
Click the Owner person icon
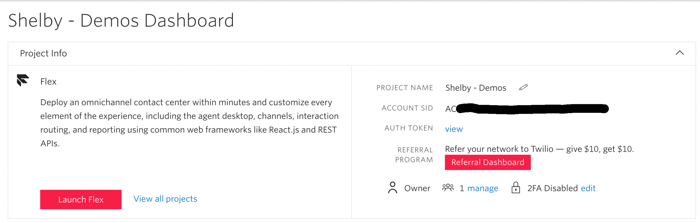(393, 188)
